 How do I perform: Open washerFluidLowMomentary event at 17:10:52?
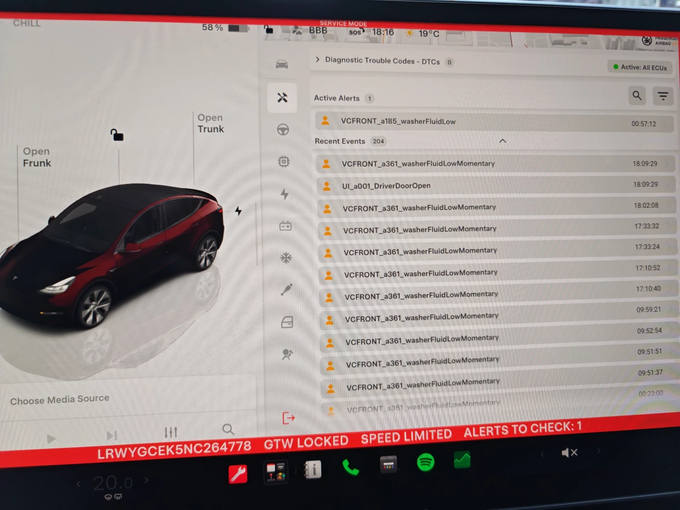pos(498,272)
